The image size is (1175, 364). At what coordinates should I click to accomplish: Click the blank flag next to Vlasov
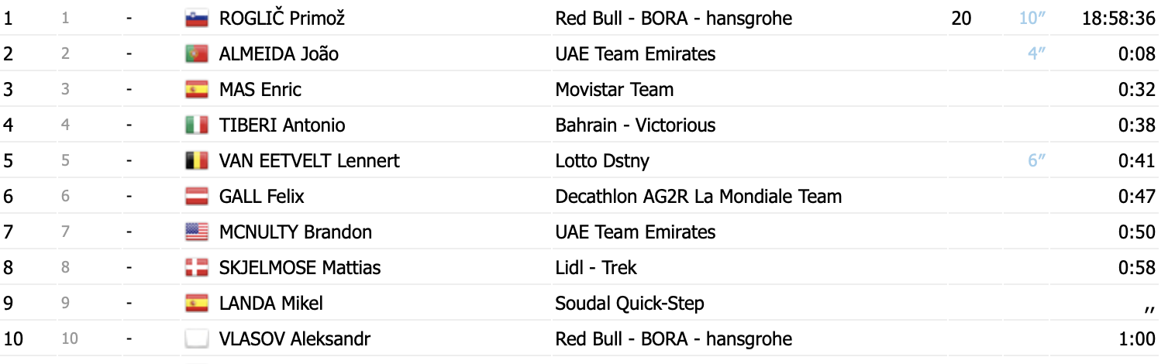pyautogui.click(x=197, y=339)
